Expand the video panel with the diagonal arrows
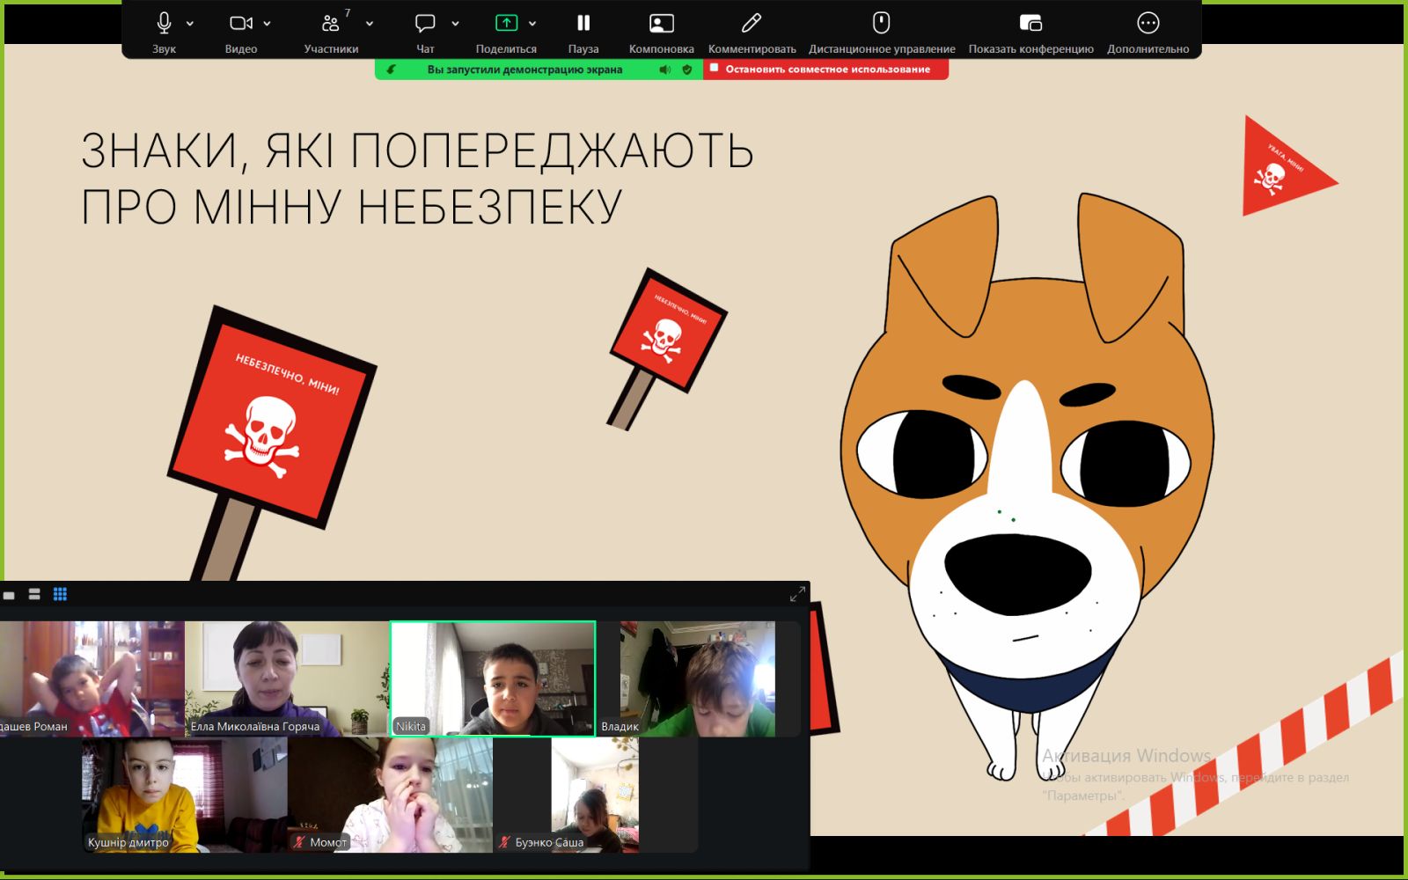The height and width of the screenshot is (880, 1408). pos(797,594)
